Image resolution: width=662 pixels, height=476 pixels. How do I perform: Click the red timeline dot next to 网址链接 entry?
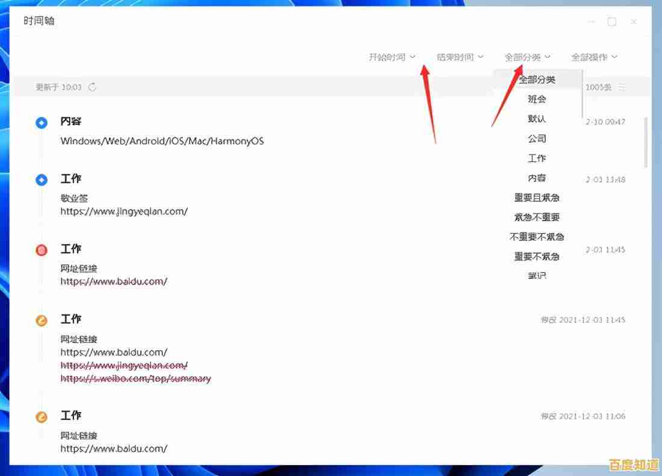41,249
